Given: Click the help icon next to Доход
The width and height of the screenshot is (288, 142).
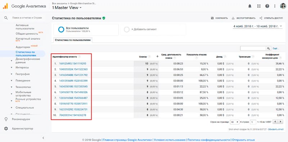Looking at the screenshot, I should point(225,57).
